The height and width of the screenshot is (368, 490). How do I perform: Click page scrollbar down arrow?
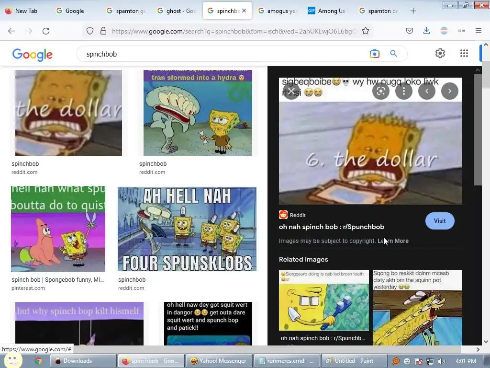tap(486, 342)
